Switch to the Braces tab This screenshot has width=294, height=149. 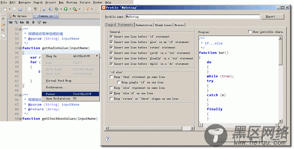(179, 25)
